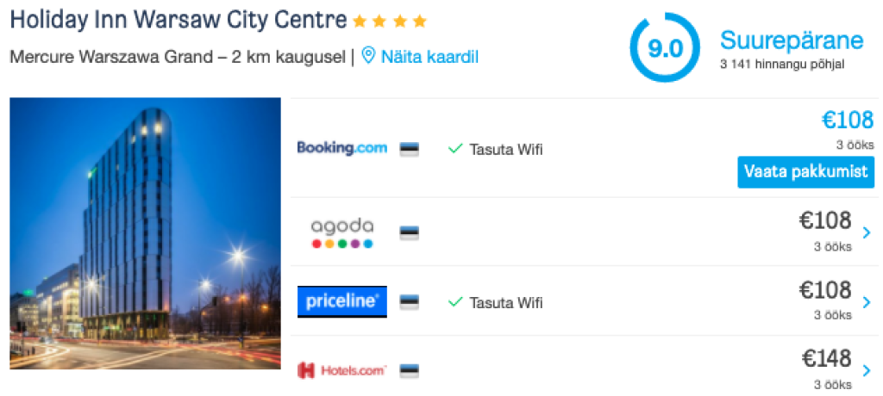Click the Estonian flag beside Booking.com
This screenshot has width=883, height=396.
[409, 149]
